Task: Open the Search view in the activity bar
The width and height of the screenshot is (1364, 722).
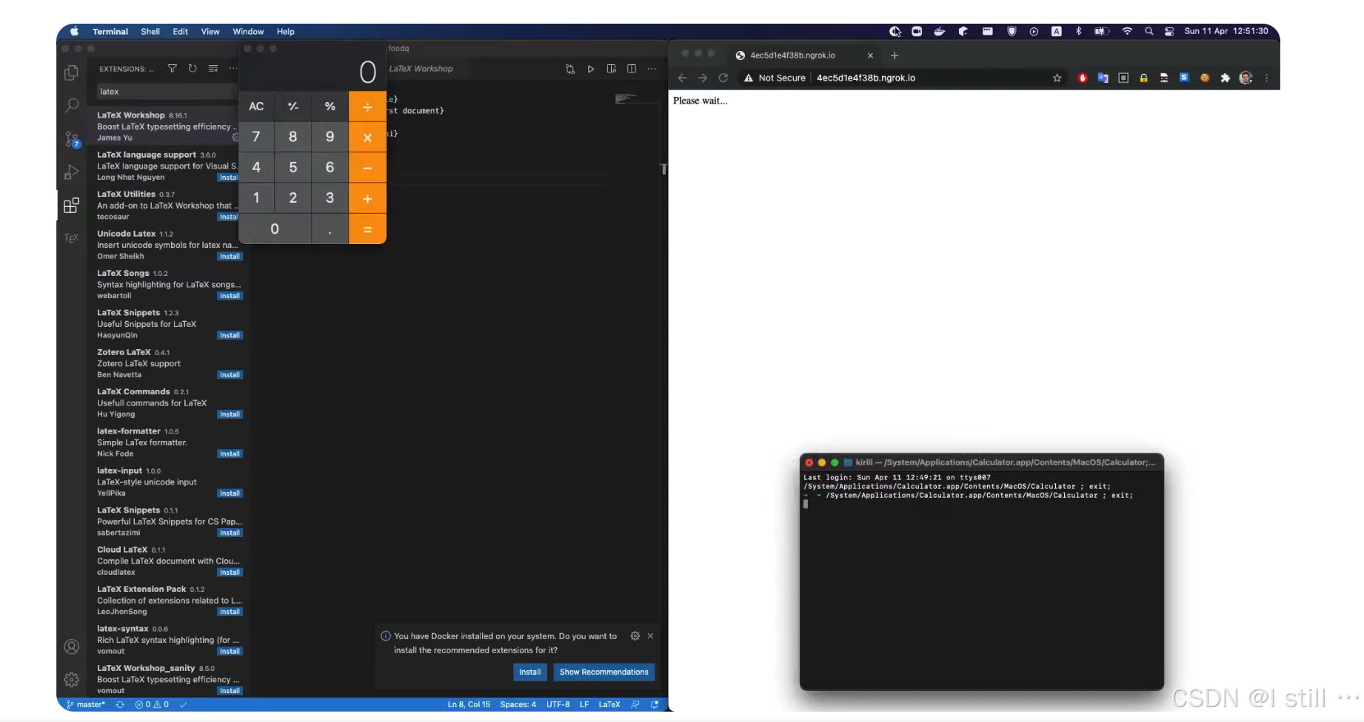Action: click(72, 105)
